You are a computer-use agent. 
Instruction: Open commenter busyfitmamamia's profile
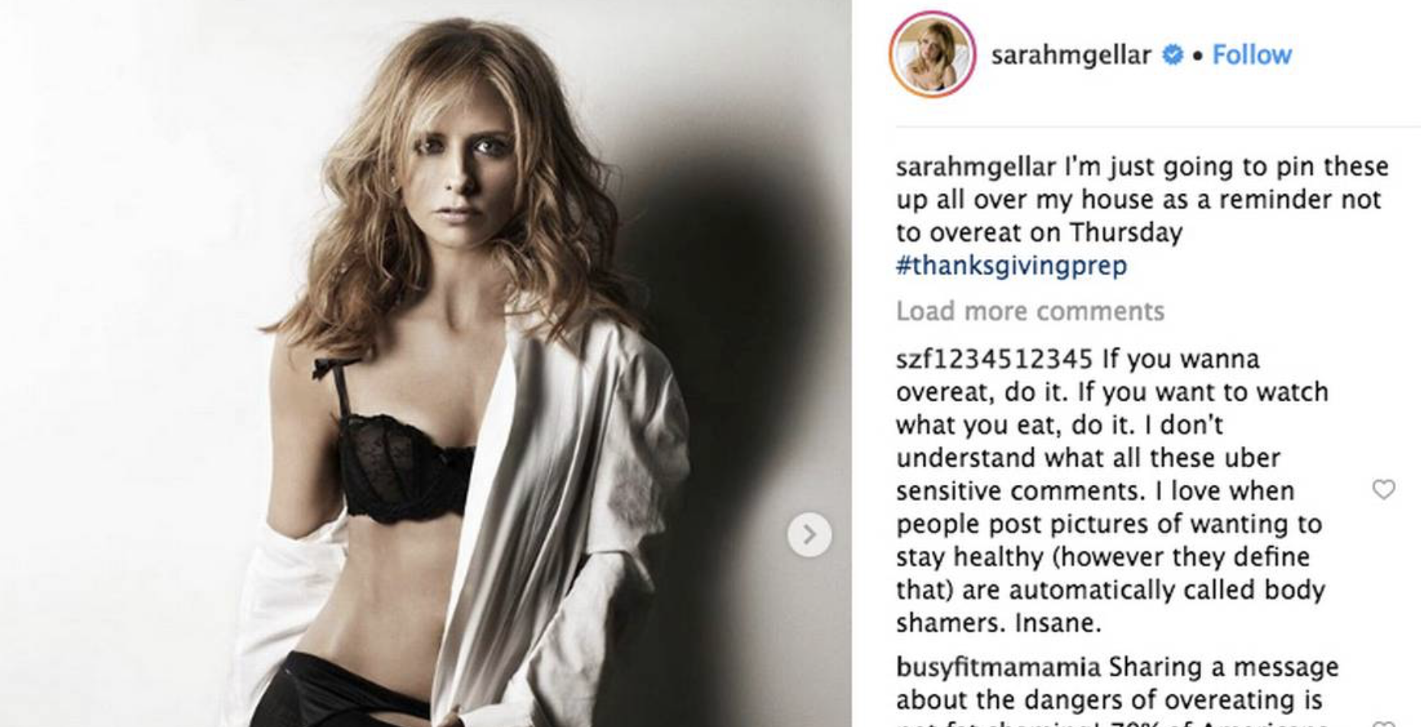click(x=999, y=667)
